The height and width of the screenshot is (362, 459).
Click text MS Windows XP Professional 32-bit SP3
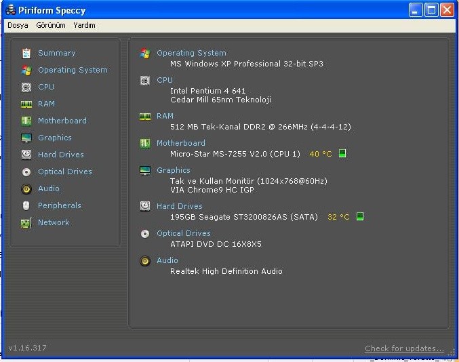click(247, 64)
